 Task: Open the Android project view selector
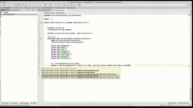(x=5, y=10)
